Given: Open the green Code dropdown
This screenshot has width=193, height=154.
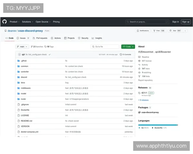Looking at the screenshot, I should click(x=128, y=47).
